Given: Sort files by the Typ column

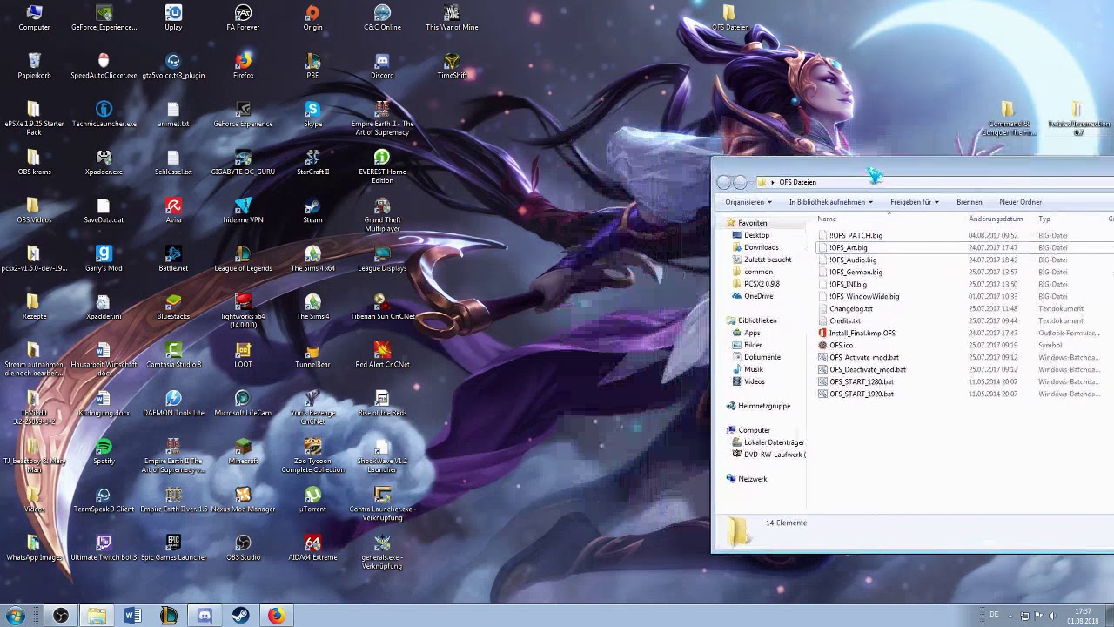Looking at the screenshot, I should point(1069,219).
